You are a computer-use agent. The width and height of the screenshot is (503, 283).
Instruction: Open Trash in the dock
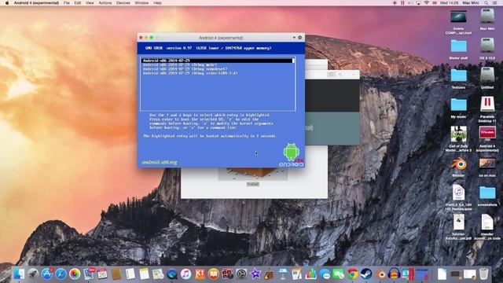pyautogui.click(x=484, y=274)
